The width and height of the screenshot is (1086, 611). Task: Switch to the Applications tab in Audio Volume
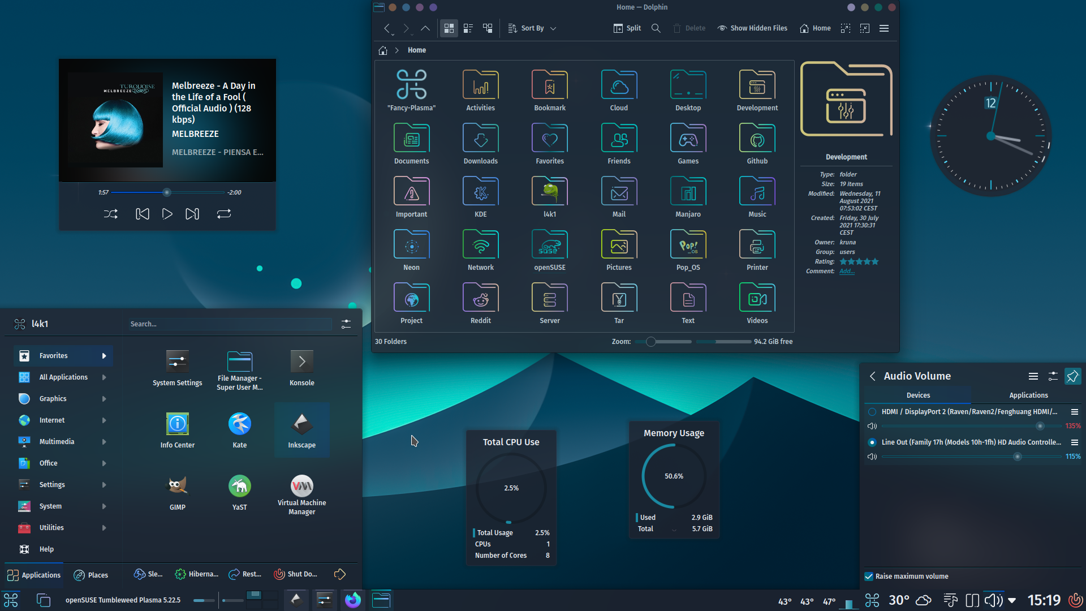(x=1028, y=395)
